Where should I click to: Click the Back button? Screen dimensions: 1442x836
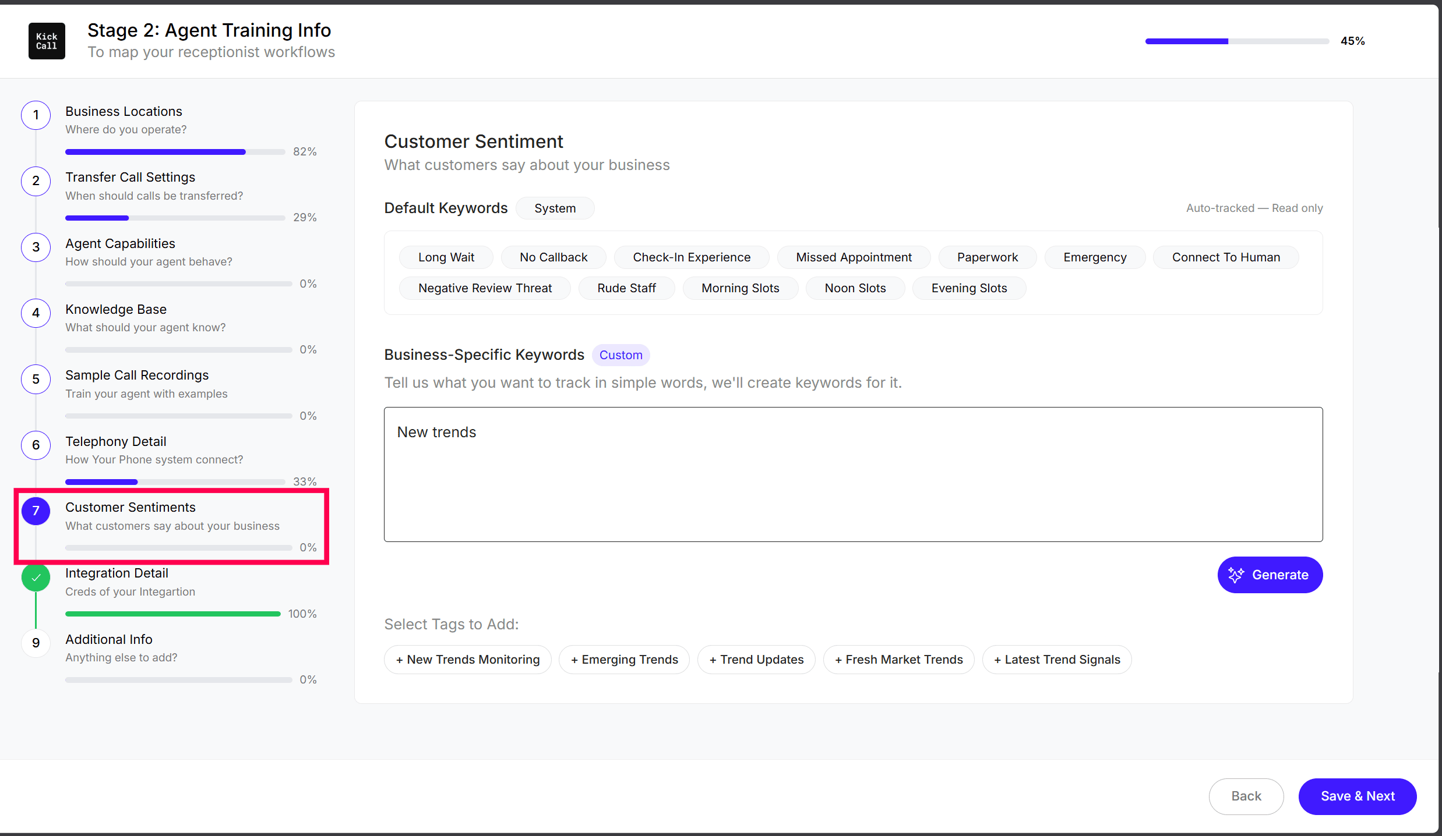pos(1246,796)
